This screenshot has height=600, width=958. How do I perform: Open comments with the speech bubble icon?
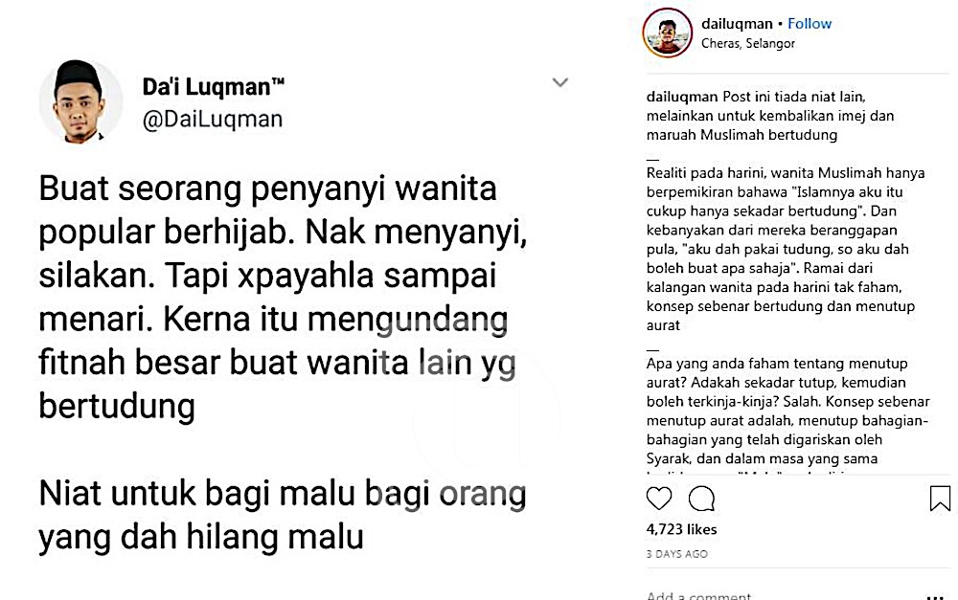tap(701, 499)
